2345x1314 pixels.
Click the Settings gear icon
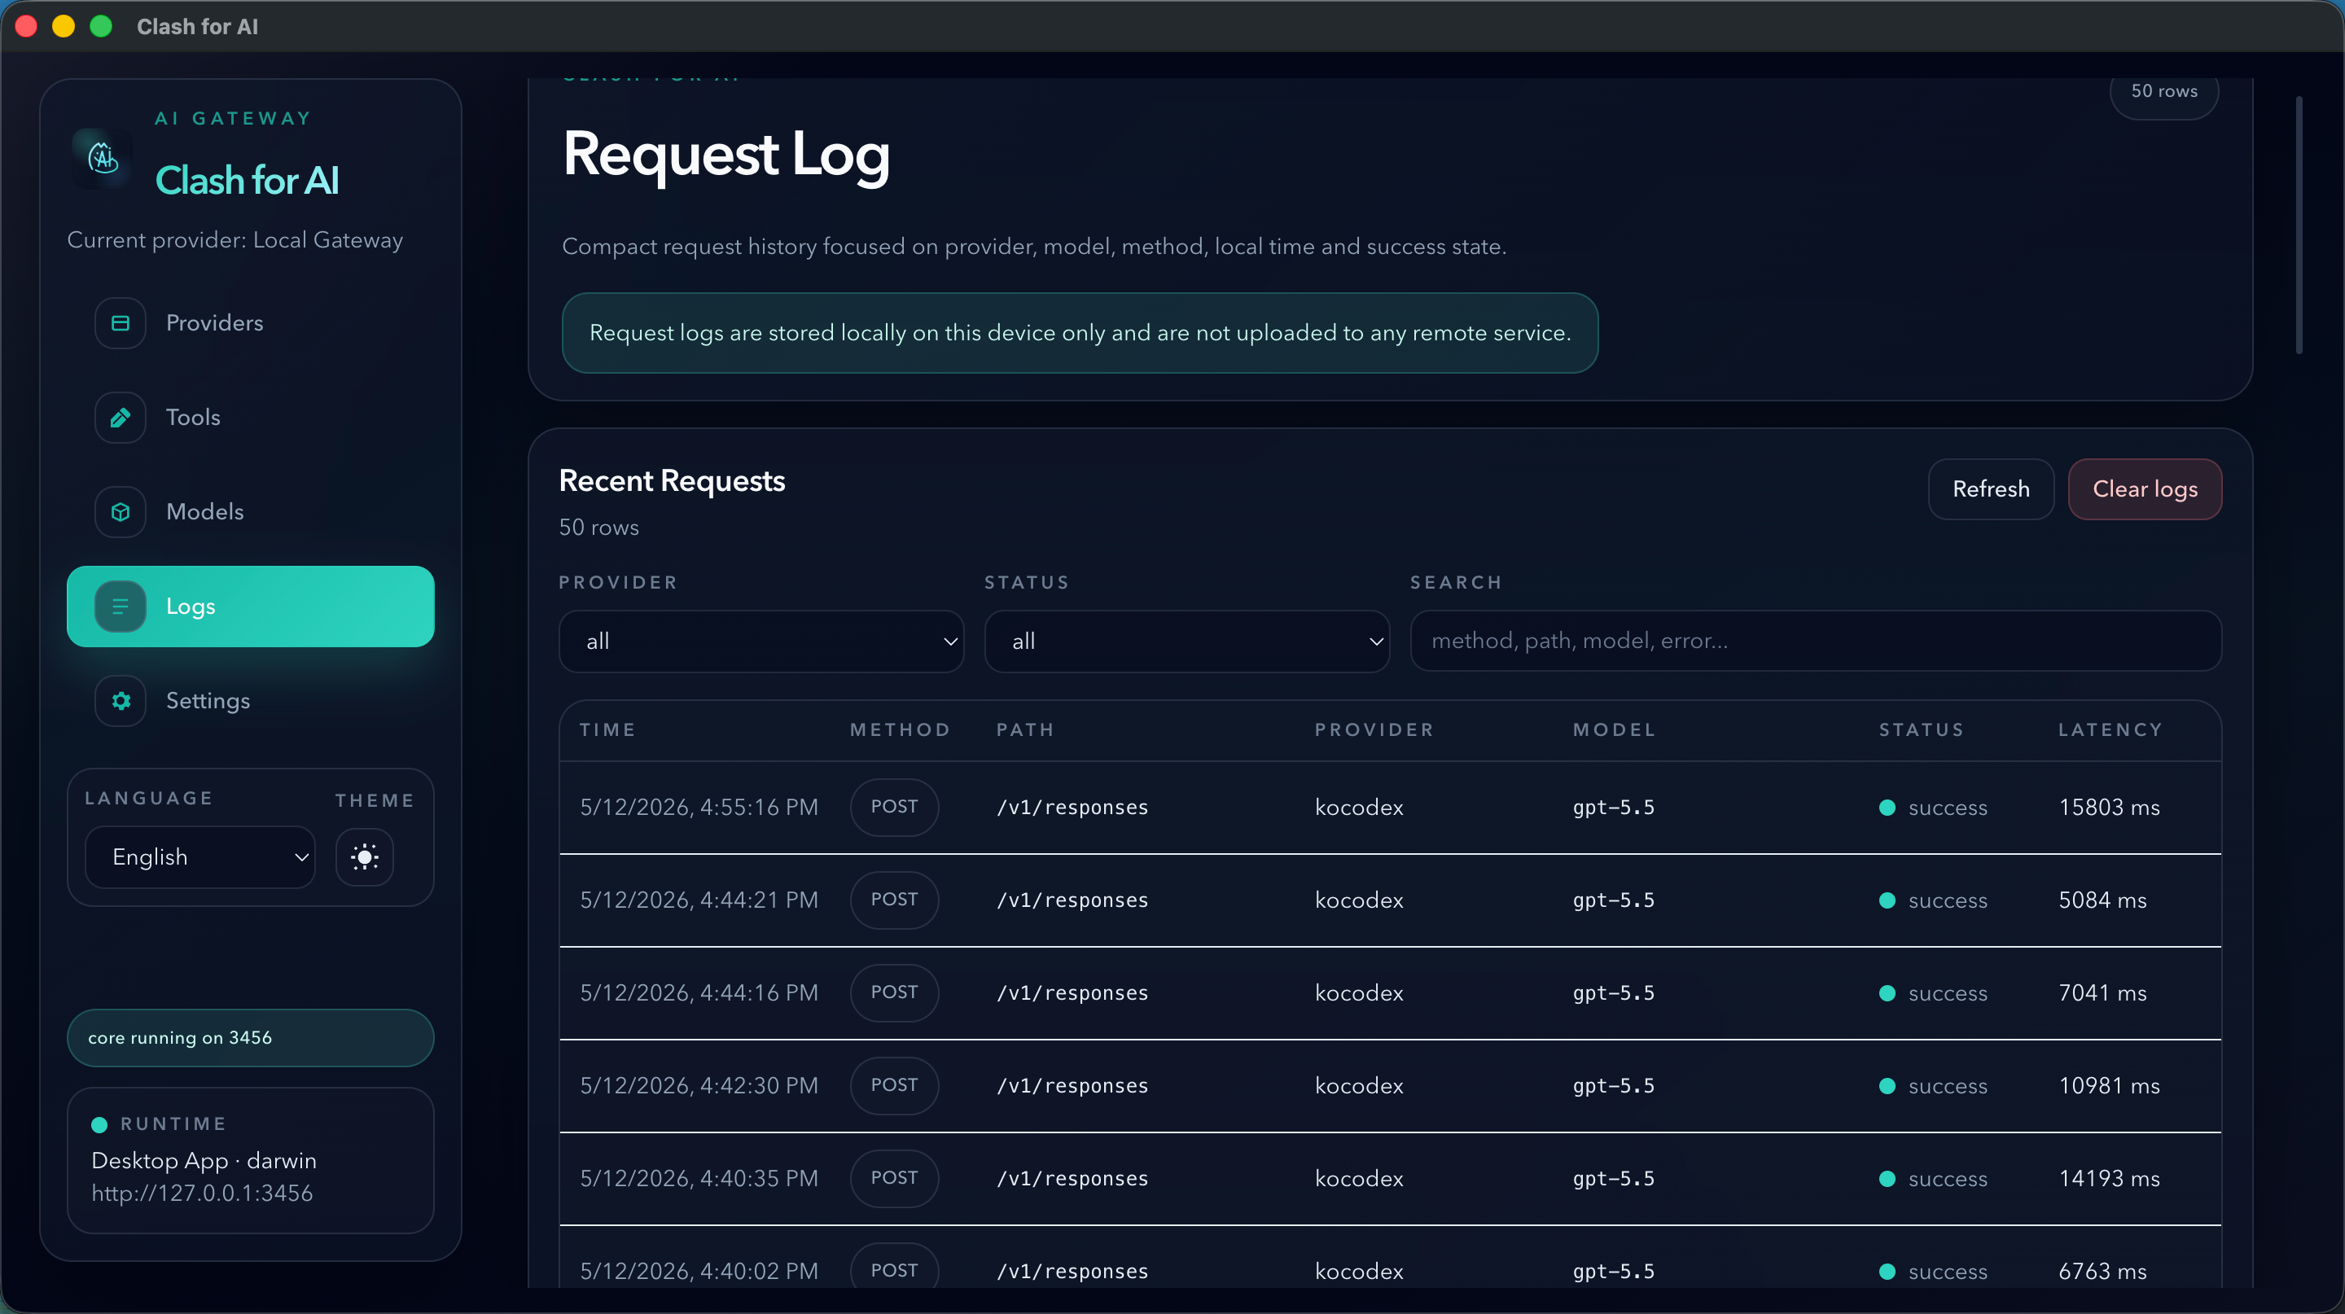[x=121, y=701]
